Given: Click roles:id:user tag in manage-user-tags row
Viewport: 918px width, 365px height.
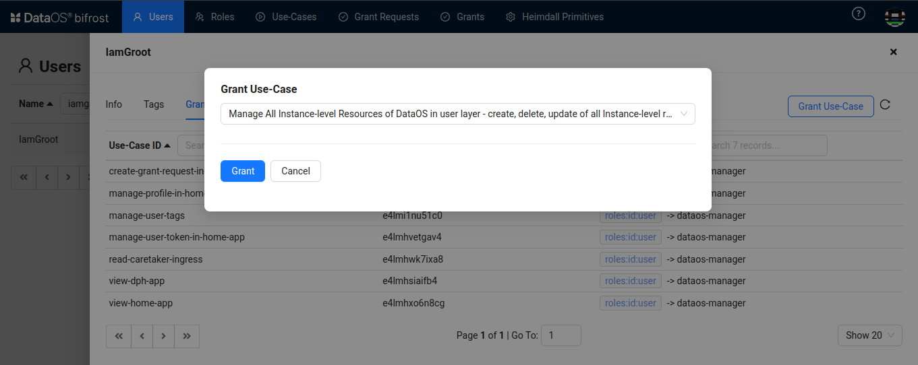Looking at the screenshot, I should [631, 216].
